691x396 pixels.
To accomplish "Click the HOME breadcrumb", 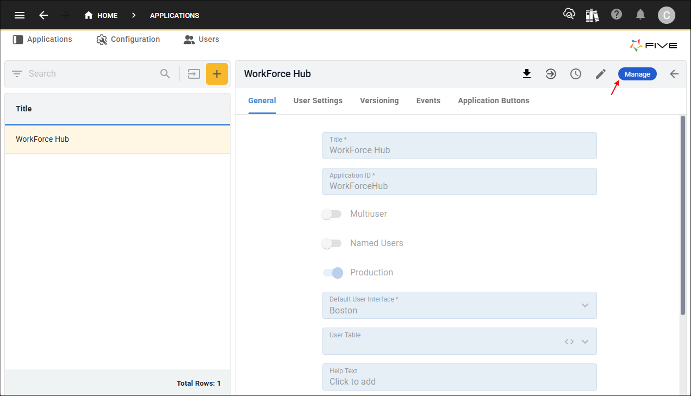I will [x=101, y=15].
